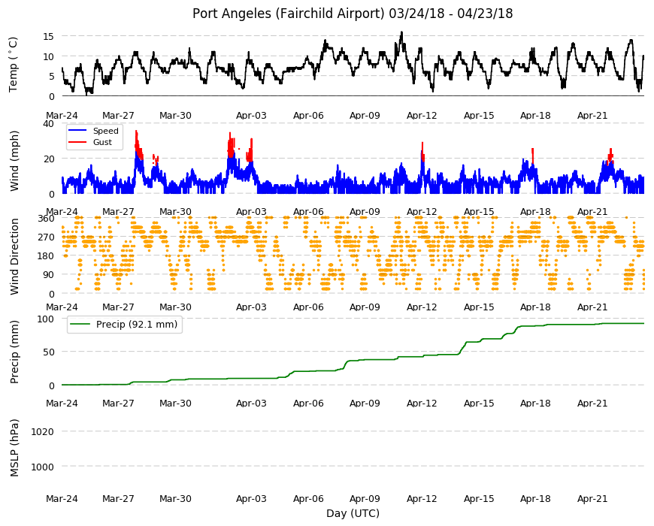Click the Day (UTC) x-axis label
The height and width of the screenshot is (526, 654).
pos(353,513)
